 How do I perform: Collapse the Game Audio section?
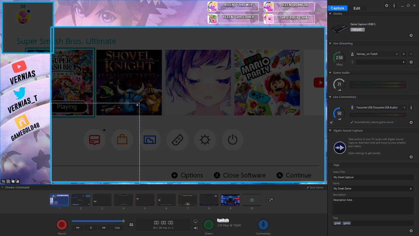pyautogui.click(x=331, y=73)
